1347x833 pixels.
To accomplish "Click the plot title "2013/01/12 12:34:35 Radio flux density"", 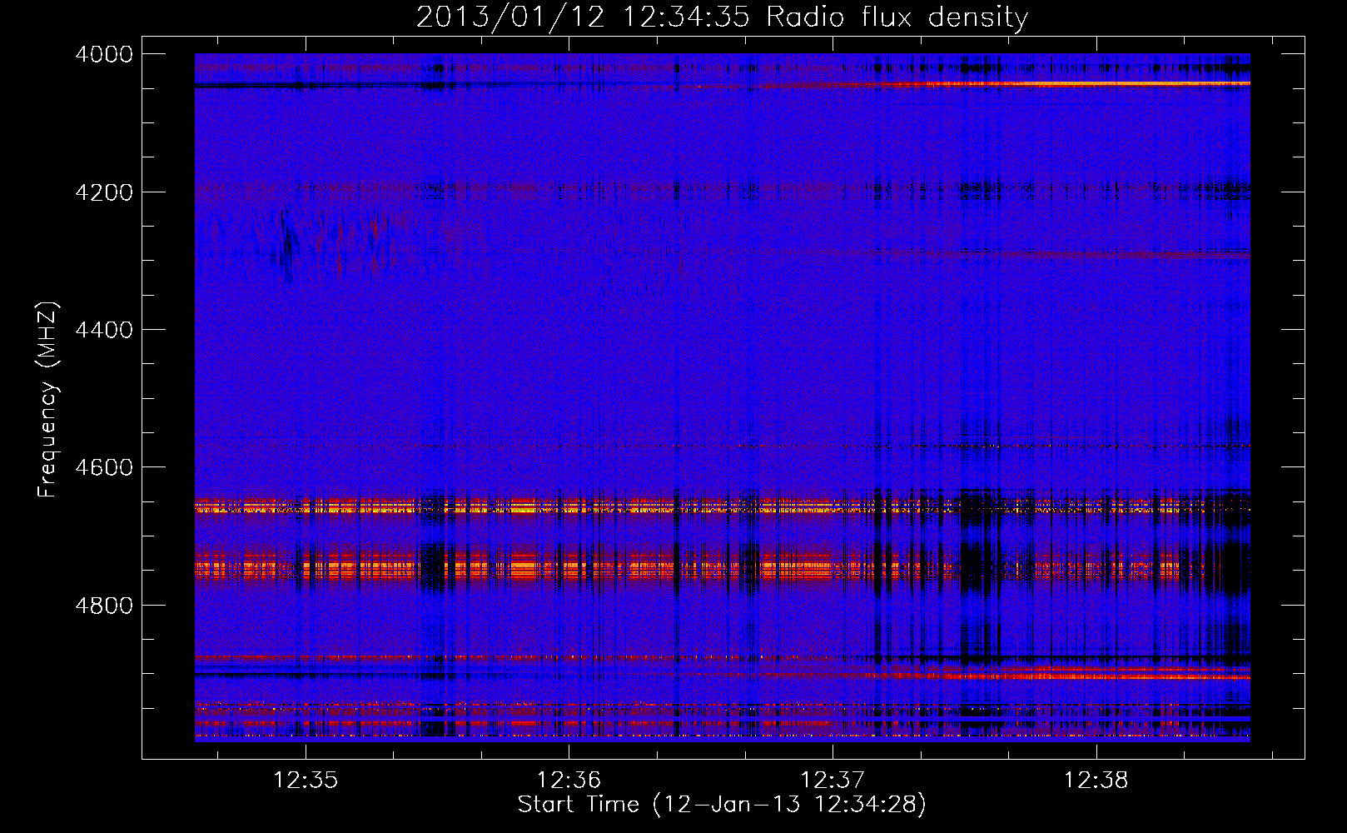I will [x=722, y=17].
